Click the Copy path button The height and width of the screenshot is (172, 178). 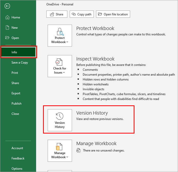(82, 14)
